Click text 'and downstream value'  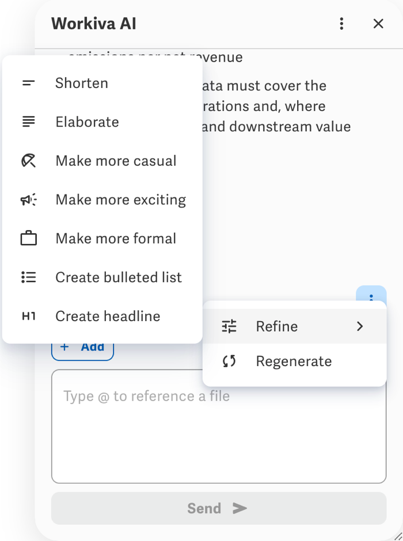point(276,127)
